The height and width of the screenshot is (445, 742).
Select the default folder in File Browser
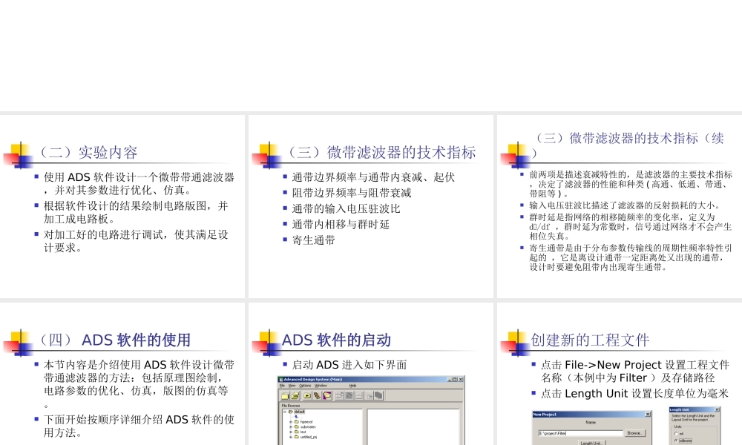tap(300, 412)
